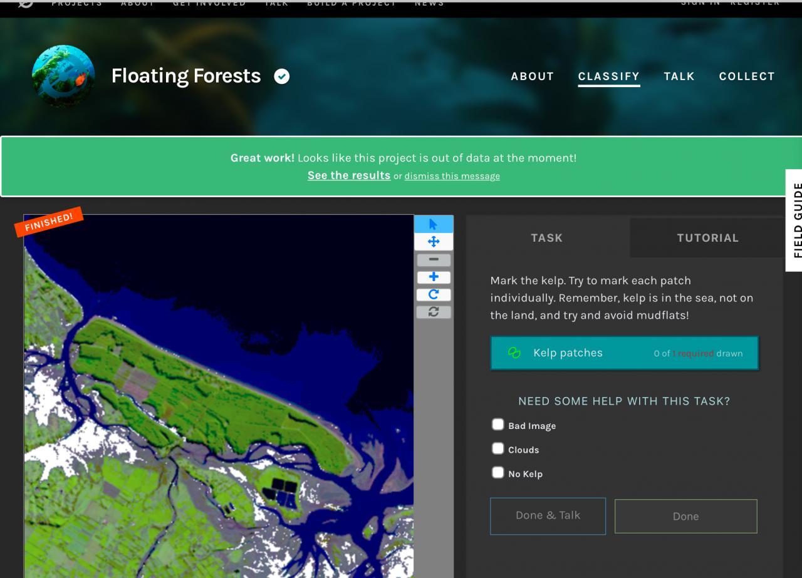This screenshot has height=578, width=802.
Task: Zoom out with the minus button
Action: tap(434, 259)
